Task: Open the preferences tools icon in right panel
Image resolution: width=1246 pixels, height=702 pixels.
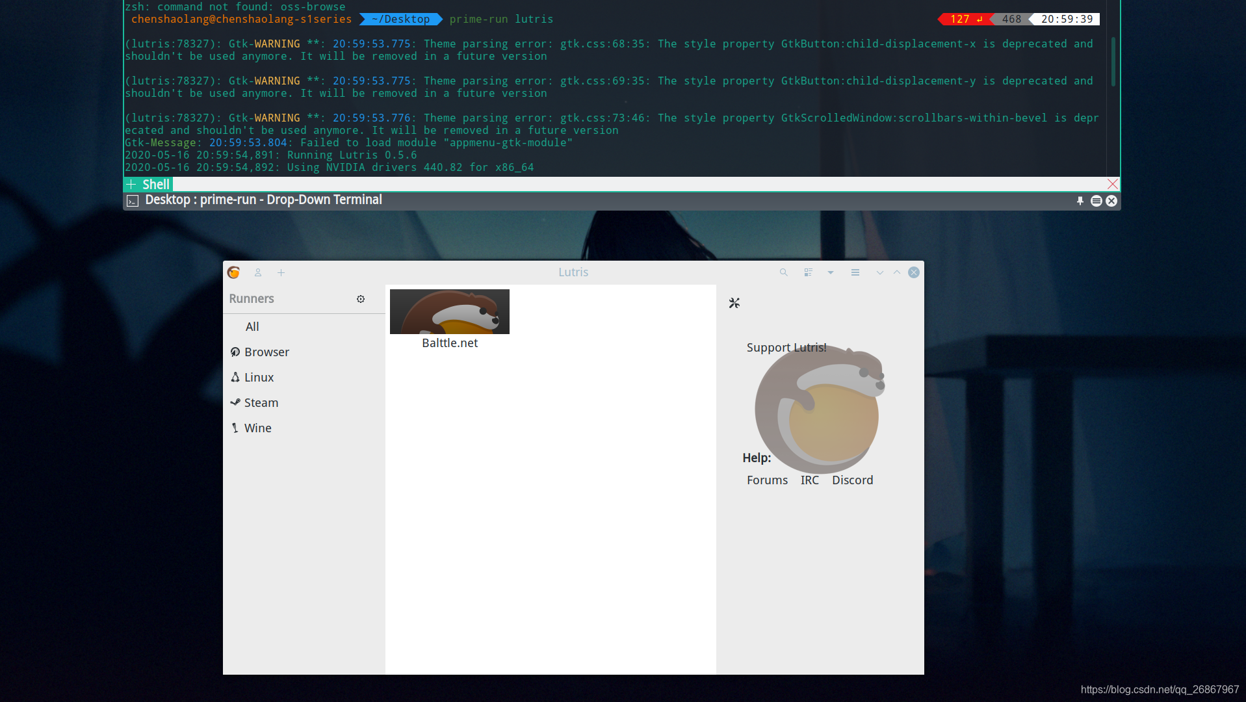Action: (x=734, y=303)
